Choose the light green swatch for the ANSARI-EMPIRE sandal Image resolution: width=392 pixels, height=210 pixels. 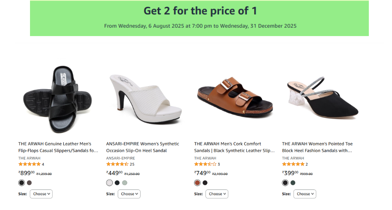point(125,183)
